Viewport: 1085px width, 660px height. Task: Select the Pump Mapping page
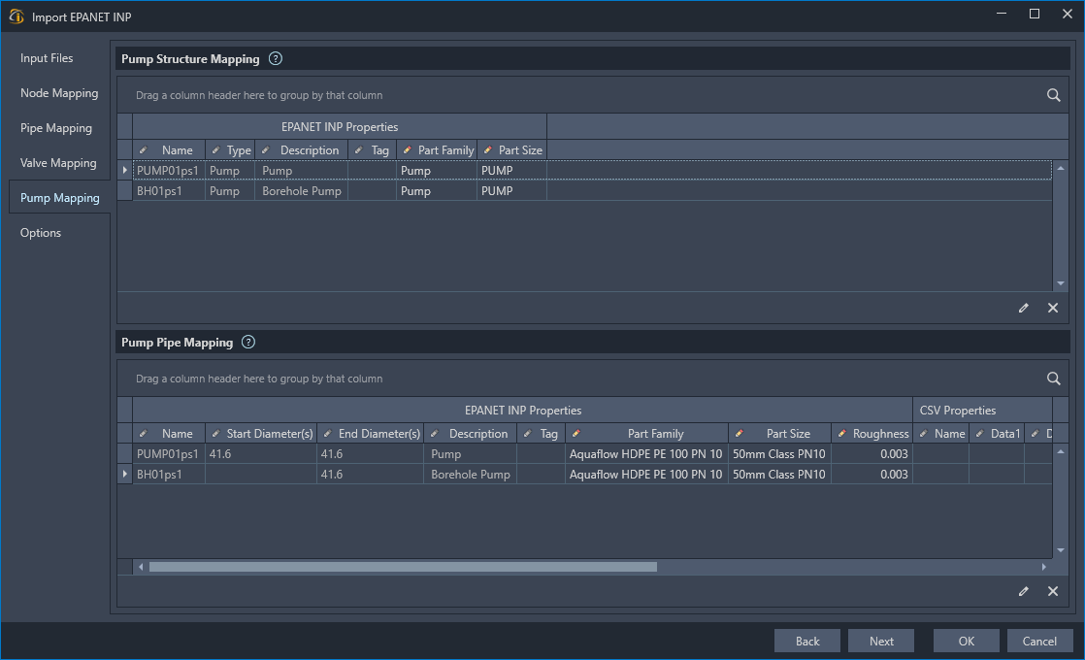tap(59, 198)
